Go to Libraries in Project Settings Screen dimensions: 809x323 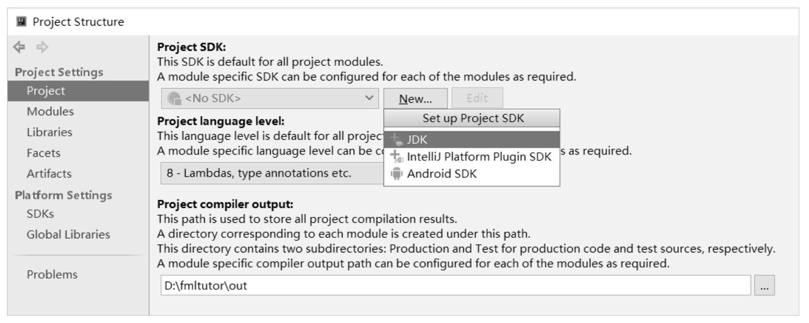50,132
